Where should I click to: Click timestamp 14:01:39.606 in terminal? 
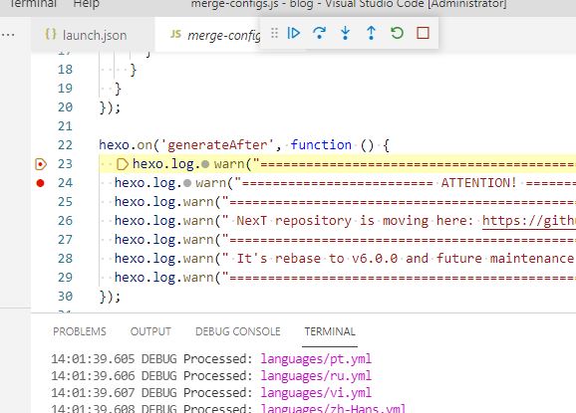click(93, 375)
